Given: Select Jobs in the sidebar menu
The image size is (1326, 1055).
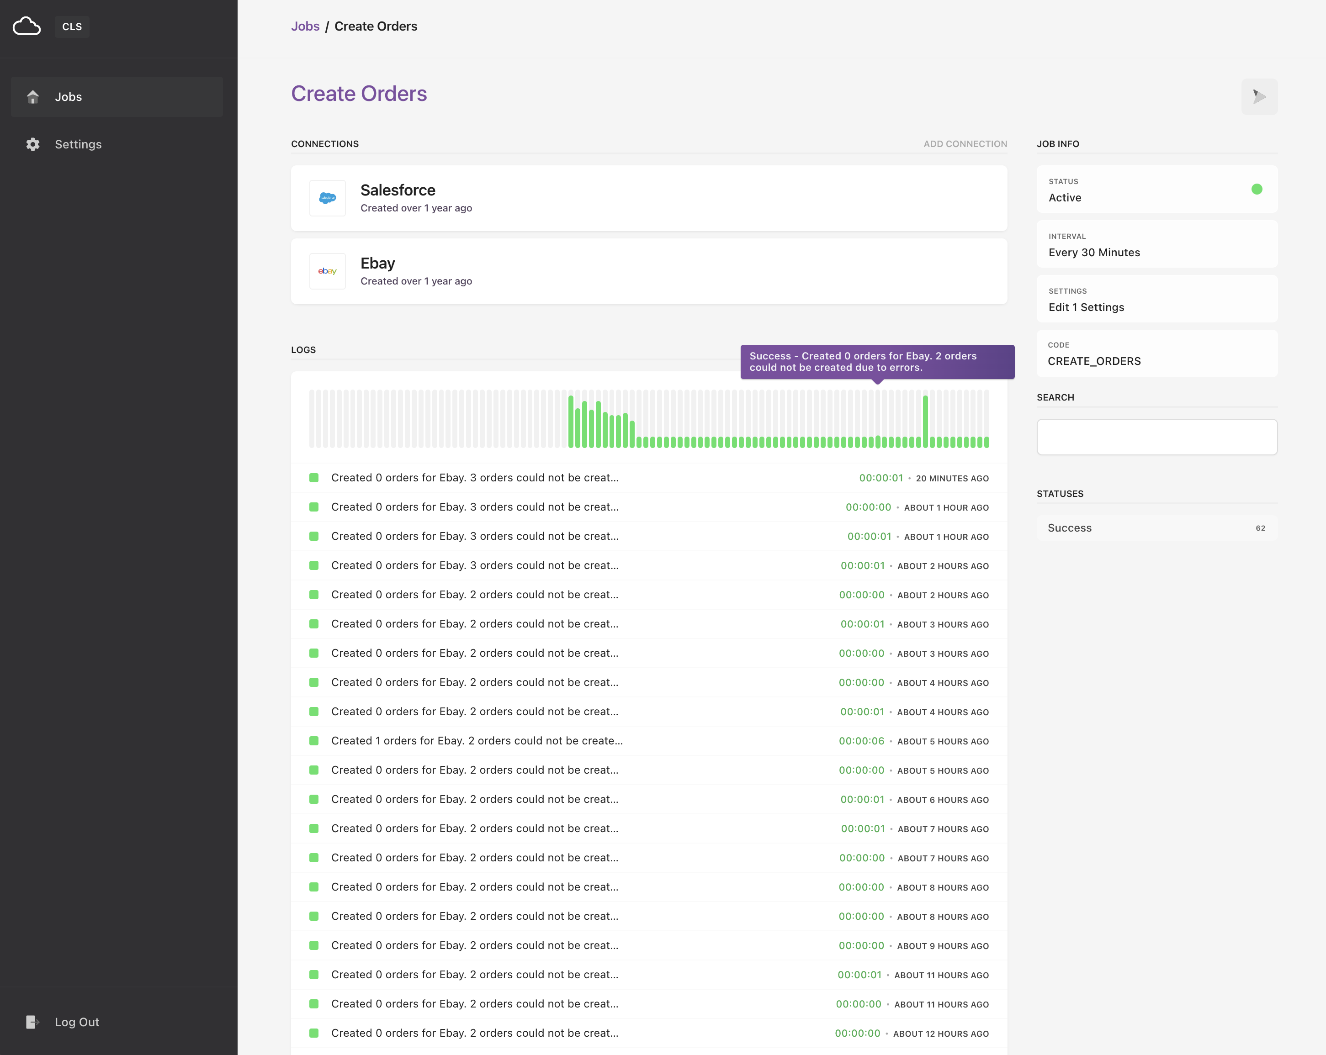Looking at the screenshot, I should [x=69, y=96].
